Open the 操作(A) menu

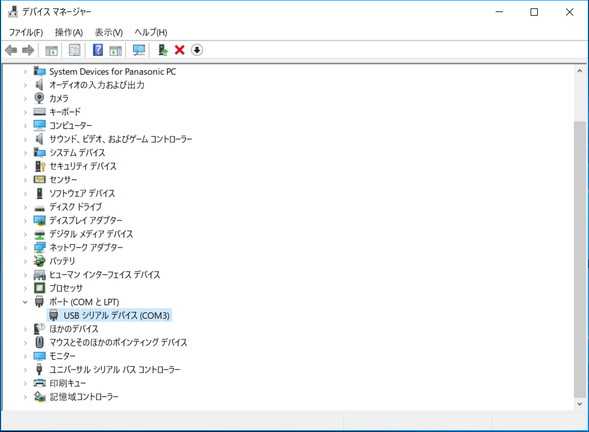(x=69, y=32)
